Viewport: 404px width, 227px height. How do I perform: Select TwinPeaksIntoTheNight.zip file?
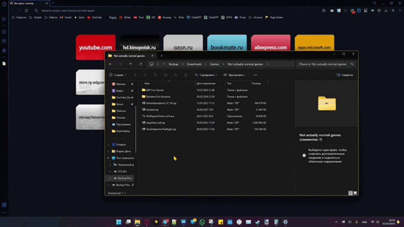[159, 129]
